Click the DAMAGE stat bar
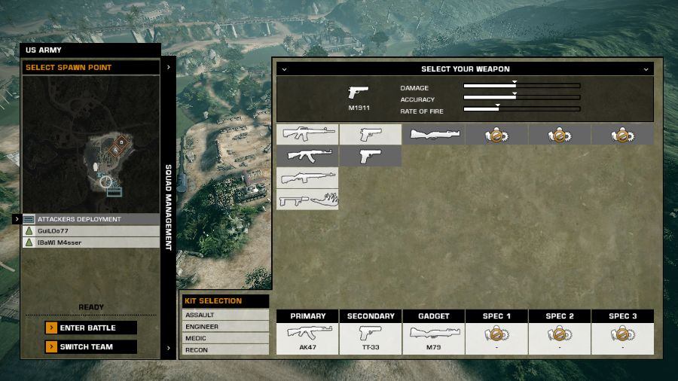The image size is (678, 381). tap(522, 86)
